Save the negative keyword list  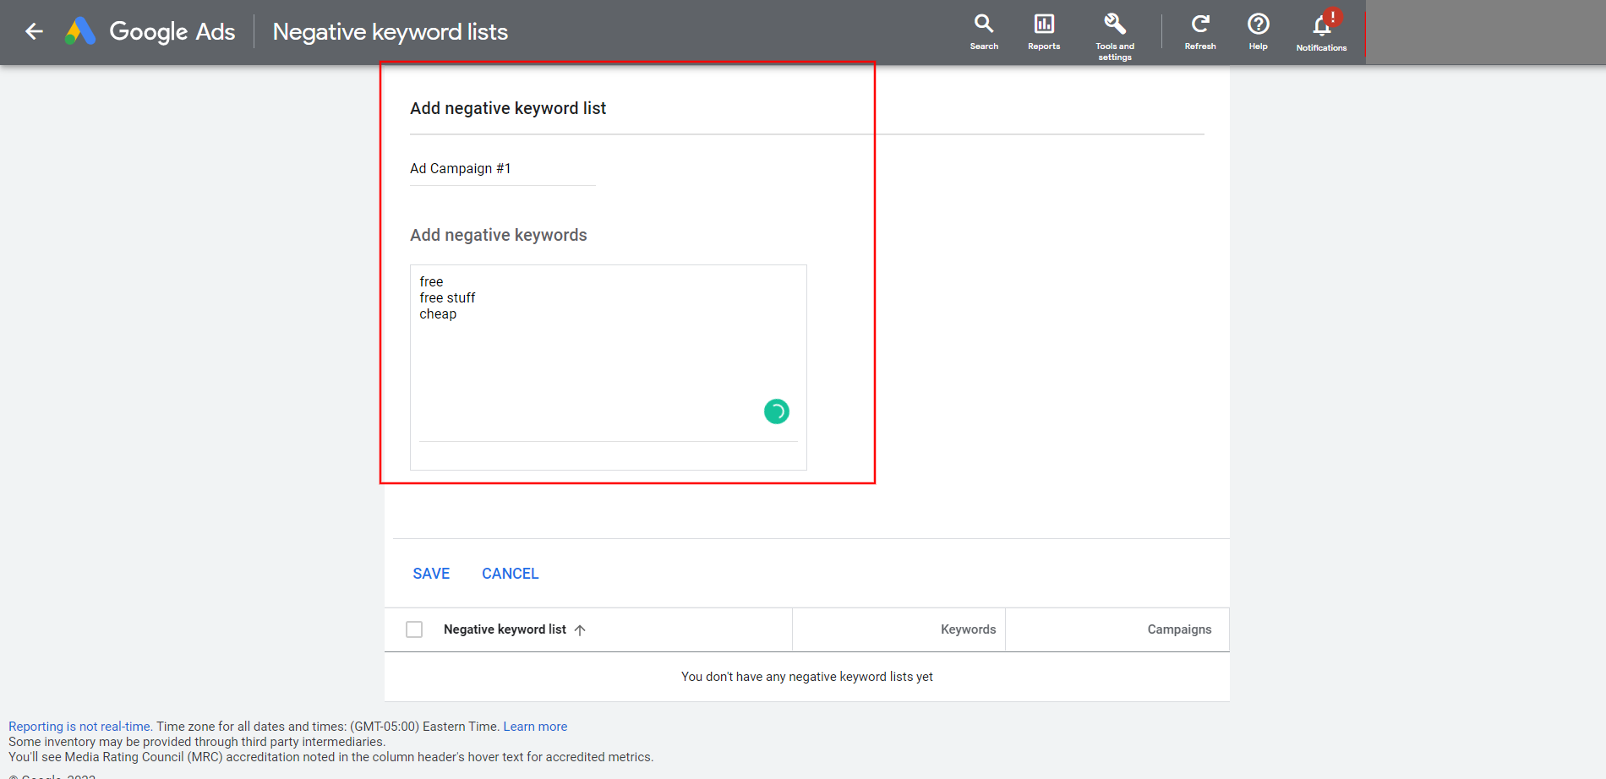pyautogui.click(x=431, y=574)
